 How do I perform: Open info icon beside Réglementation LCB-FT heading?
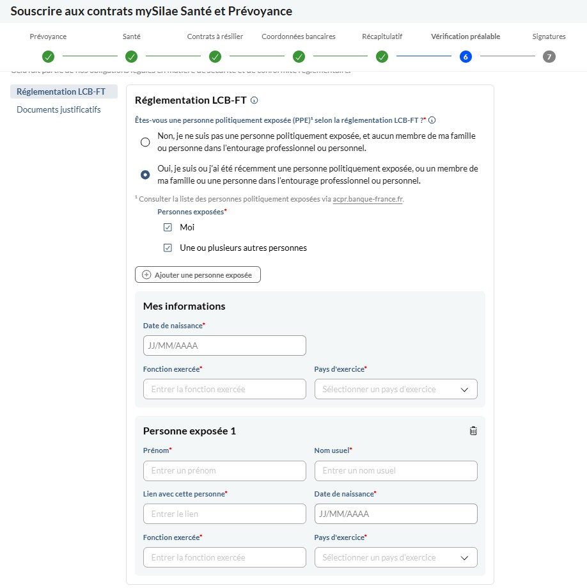(254, 100)
